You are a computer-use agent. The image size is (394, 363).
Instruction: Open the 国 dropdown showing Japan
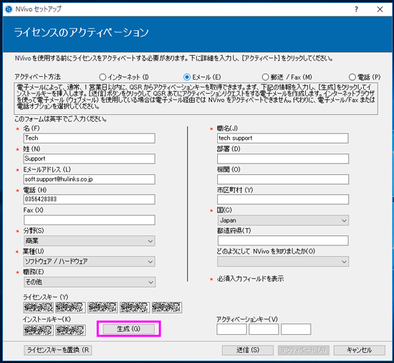click(x=283, y=220)
